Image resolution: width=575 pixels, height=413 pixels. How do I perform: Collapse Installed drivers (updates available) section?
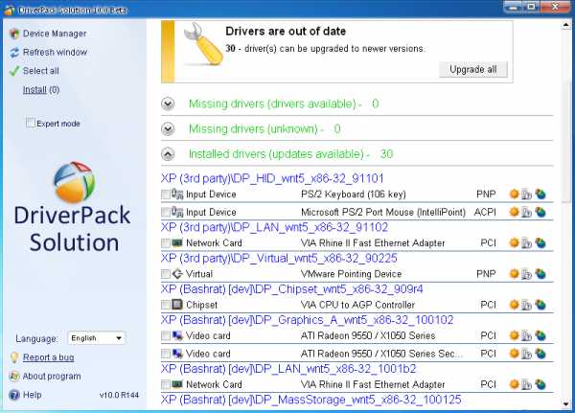tap(168, 154)
